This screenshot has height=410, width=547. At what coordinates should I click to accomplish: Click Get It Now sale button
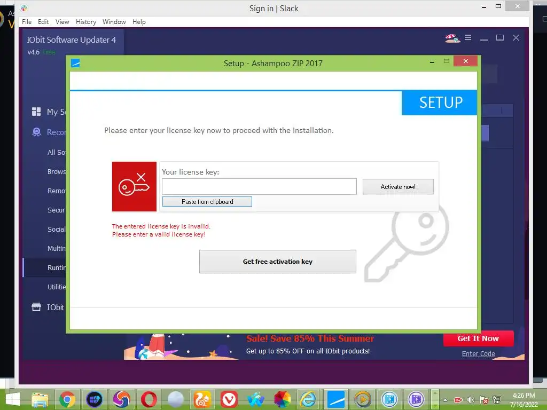click(x=478, y=338)
